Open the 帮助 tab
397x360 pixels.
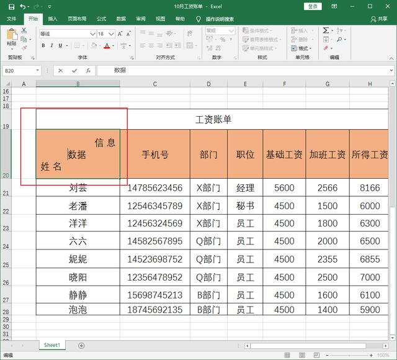pyautogui.click(x=180, y=19)
